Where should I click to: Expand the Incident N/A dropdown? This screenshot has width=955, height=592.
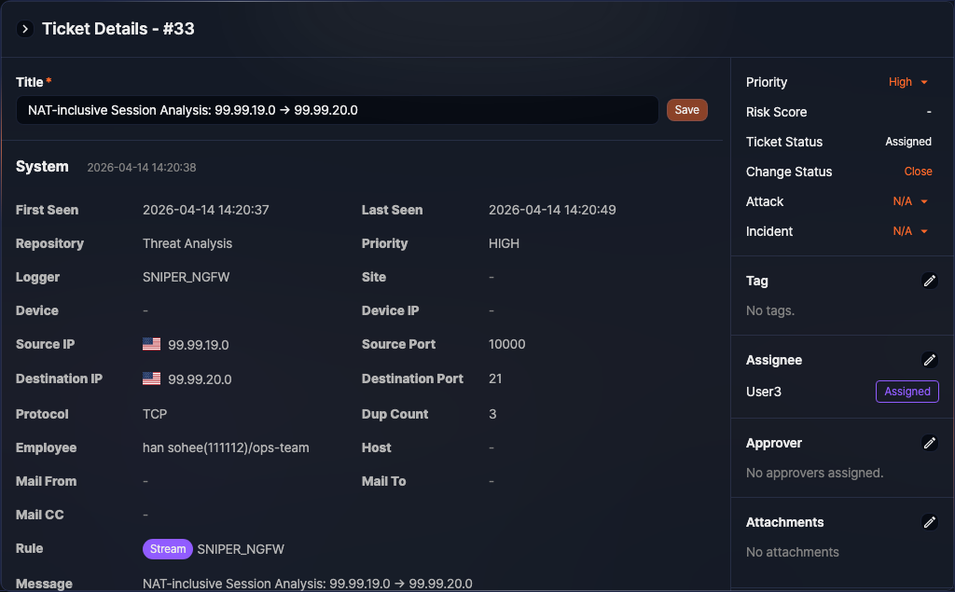(910, 231)
